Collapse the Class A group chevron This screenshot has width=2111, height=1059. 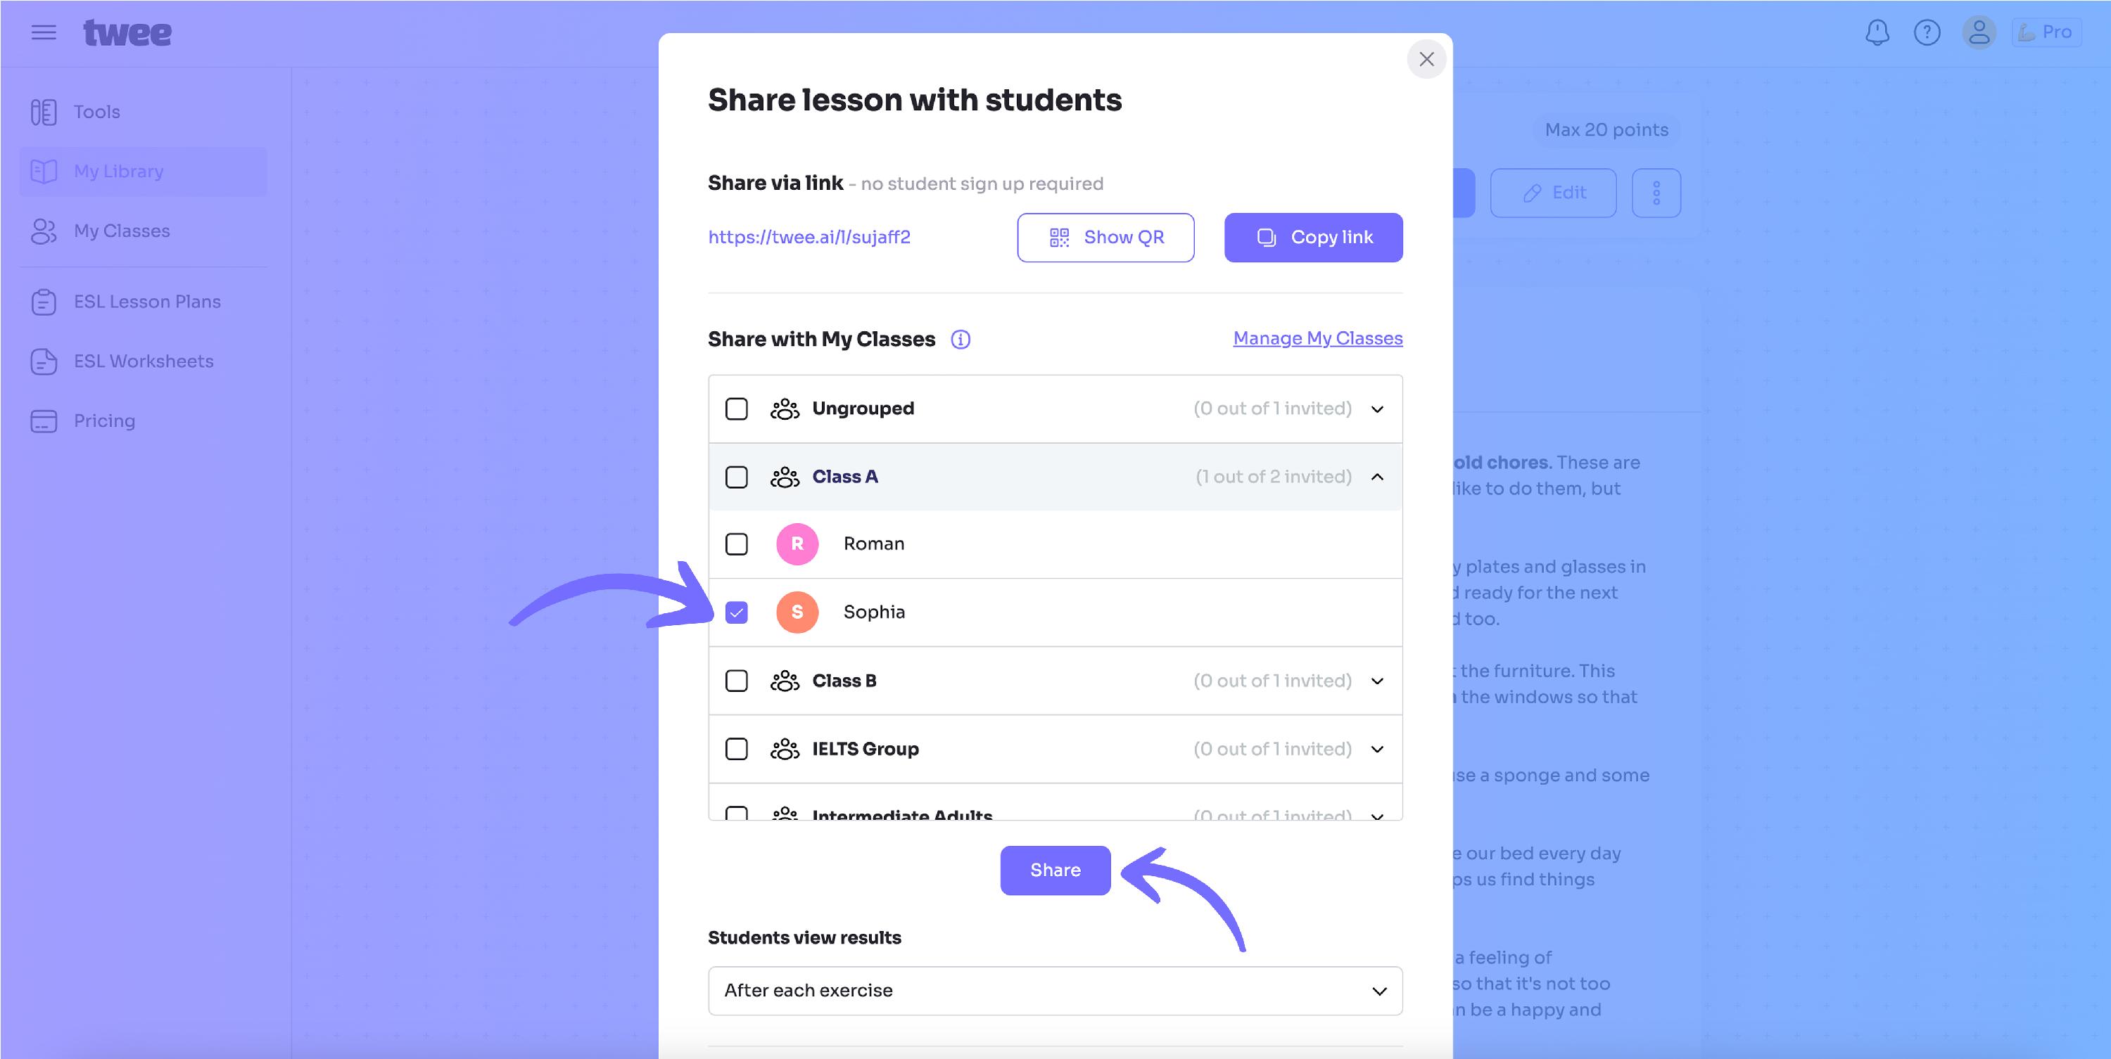point(1378,477)
